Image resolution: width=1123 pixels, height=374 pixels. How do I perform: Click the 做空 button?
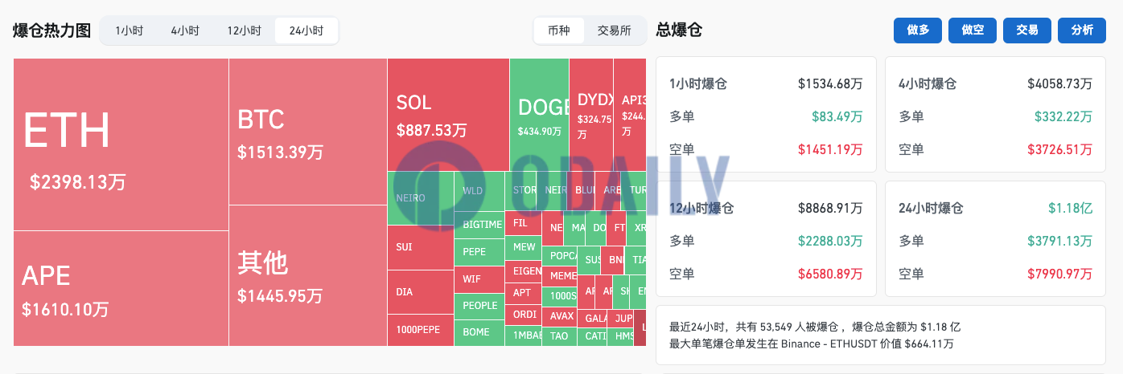pos(973,30)
